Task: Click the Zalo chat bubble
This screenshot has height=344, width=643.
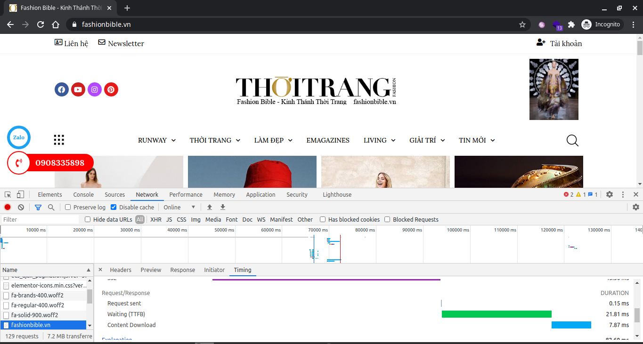Action: [19, 137]
